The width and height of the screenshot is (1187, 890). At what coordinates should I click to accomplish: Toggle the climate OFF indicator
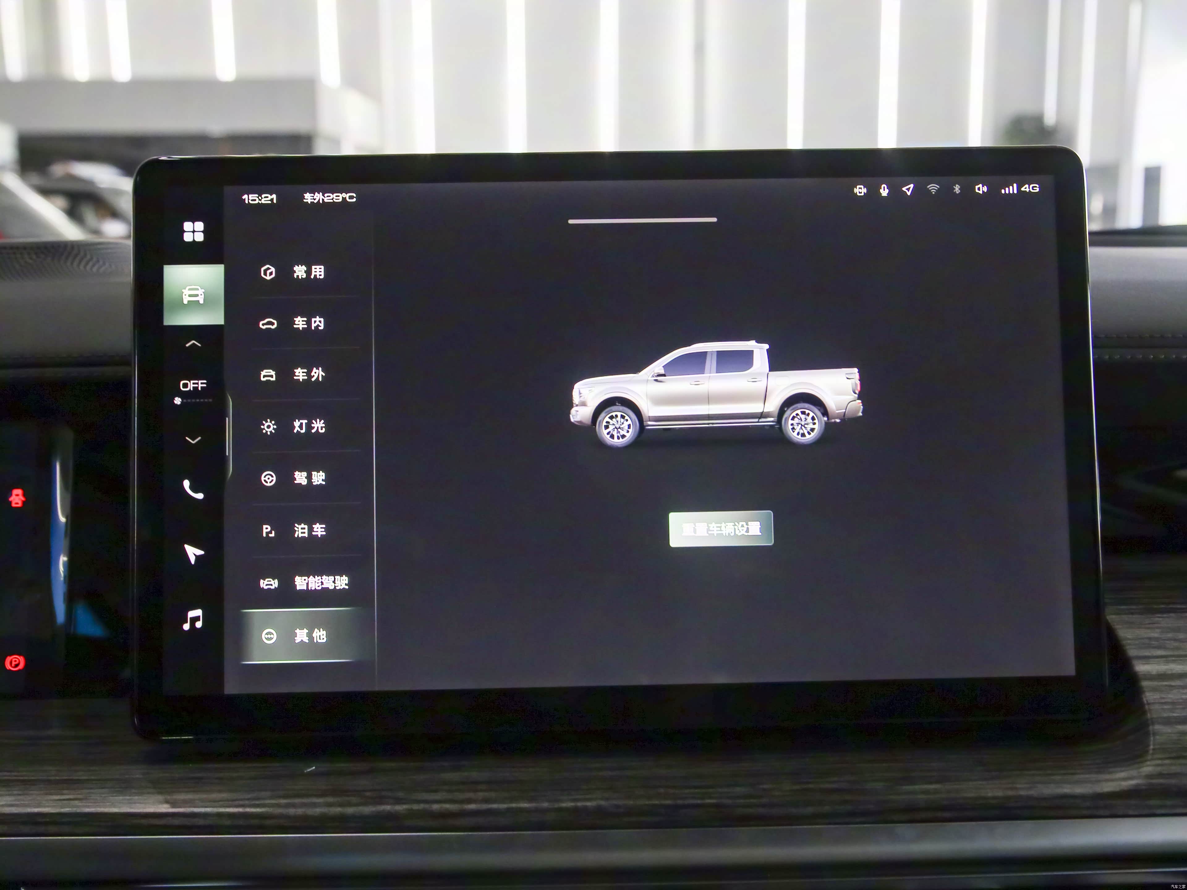(193, 386)
